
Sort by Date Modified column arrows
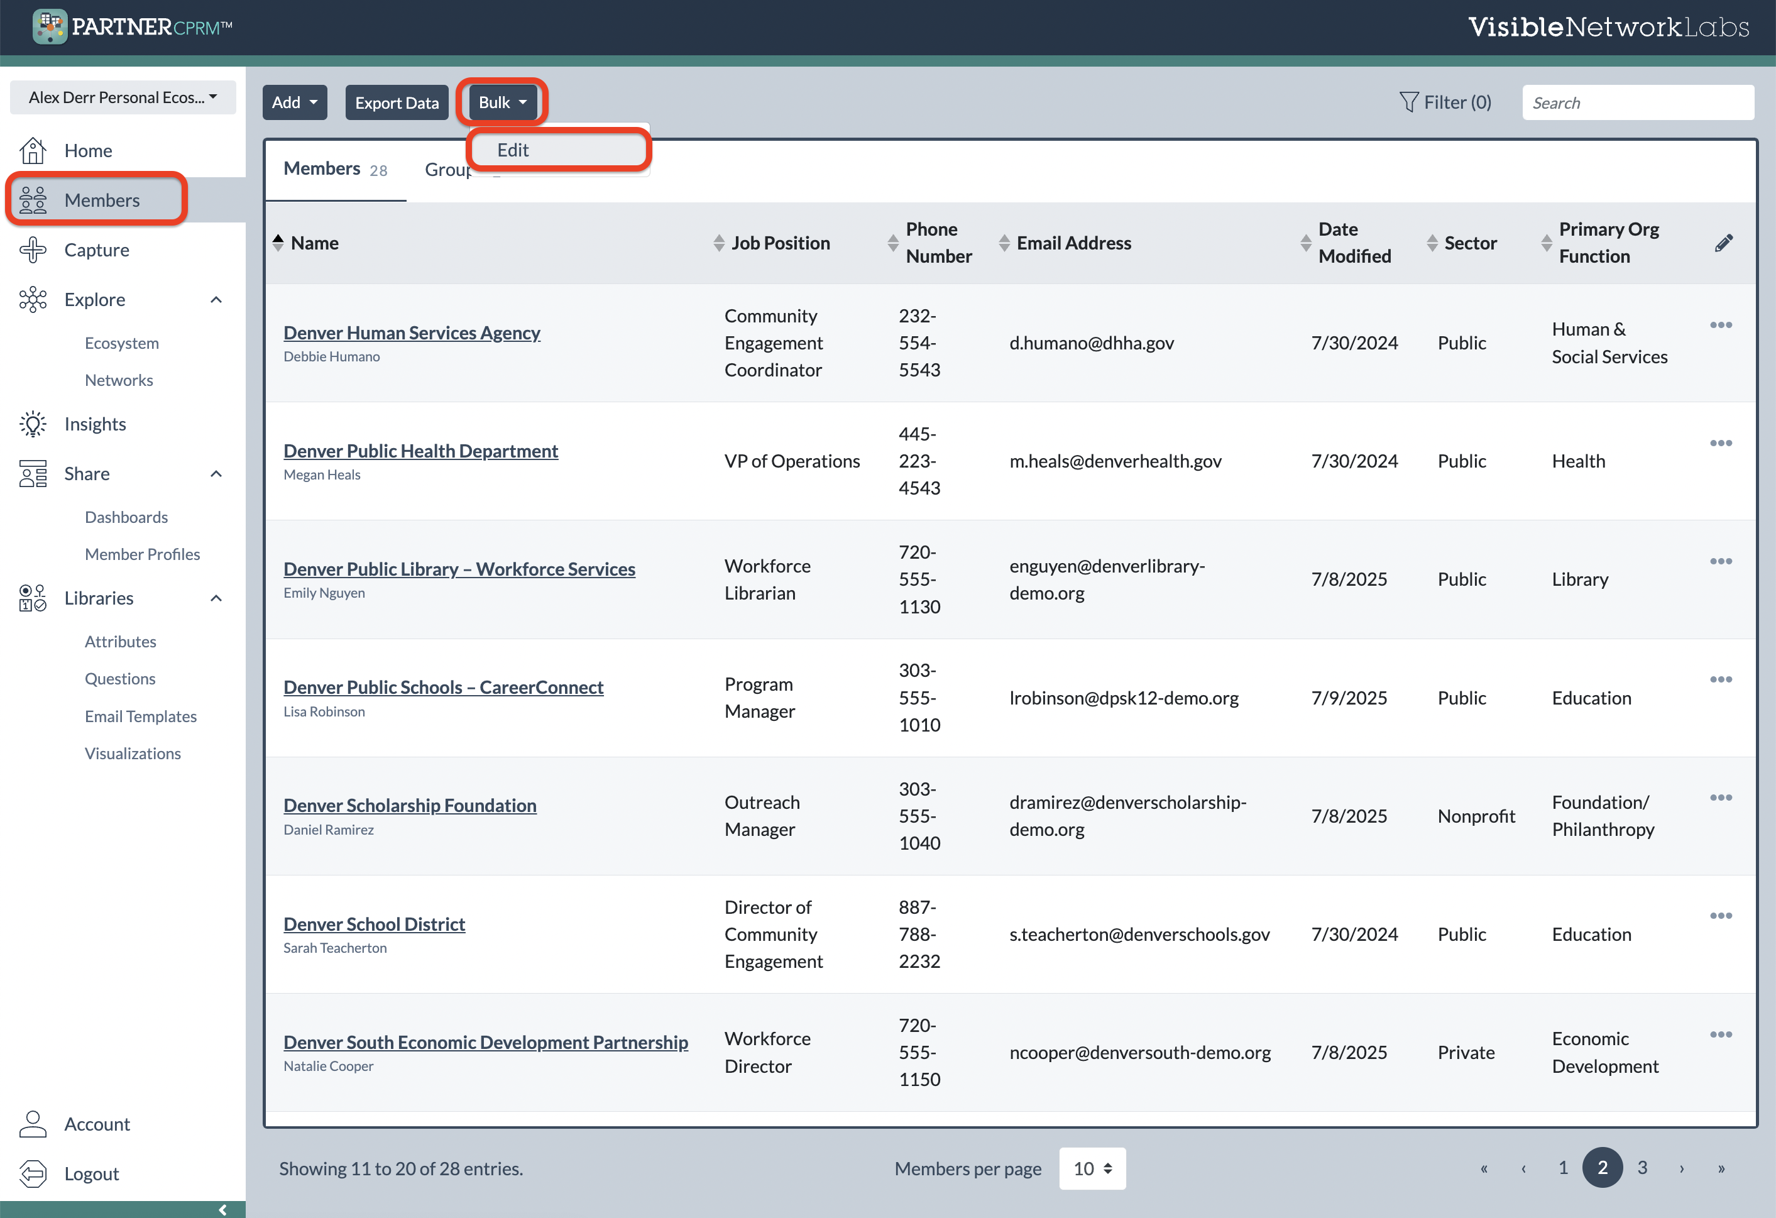pyautogui.click(x=1306, y=243)
